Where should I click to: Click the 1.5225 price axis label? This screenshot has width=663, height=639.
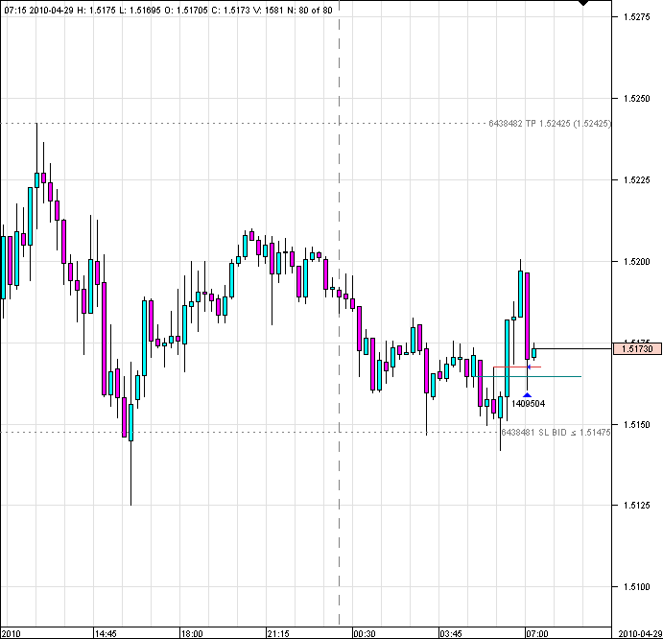coord(637,180)
